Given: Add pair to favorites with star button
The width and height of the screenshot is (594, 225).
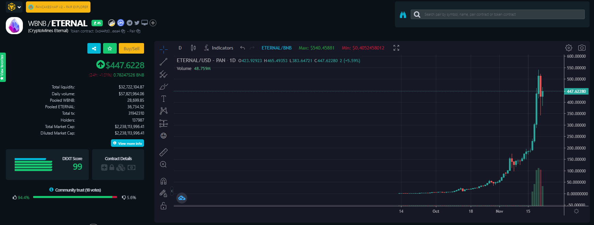Looking at the screenshot, I should [110, 48].
